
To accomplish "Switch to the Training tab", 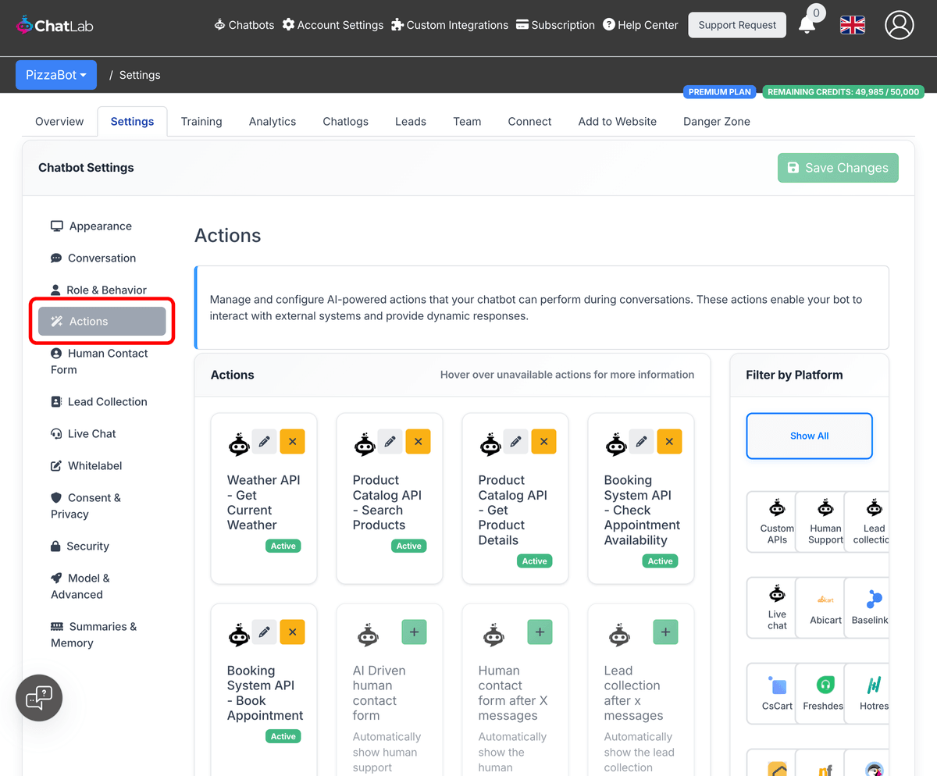I will tap(201, 121).
